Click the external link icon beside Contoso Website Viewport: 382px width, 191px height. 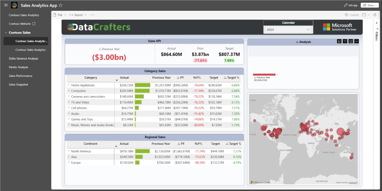(x=34, y=23)
